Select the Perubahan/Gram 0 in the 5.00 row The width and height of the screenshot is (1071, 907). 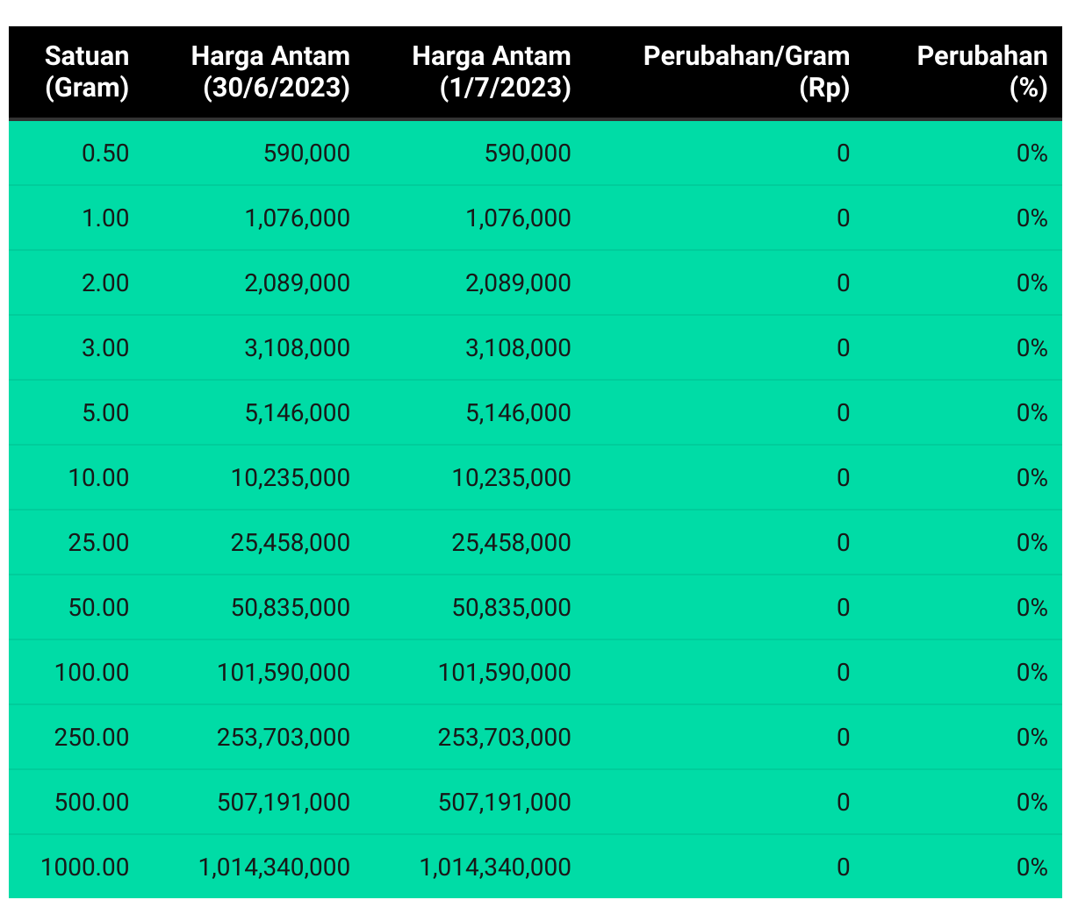coord(844,413)
